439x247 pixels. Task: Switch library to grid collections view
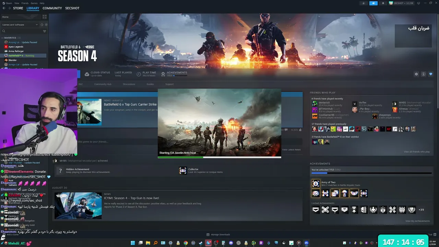(45, 17)
